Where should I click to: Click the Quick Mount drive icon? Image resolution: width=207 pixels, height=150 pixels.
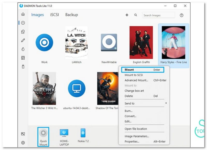[x=43, y=133]
